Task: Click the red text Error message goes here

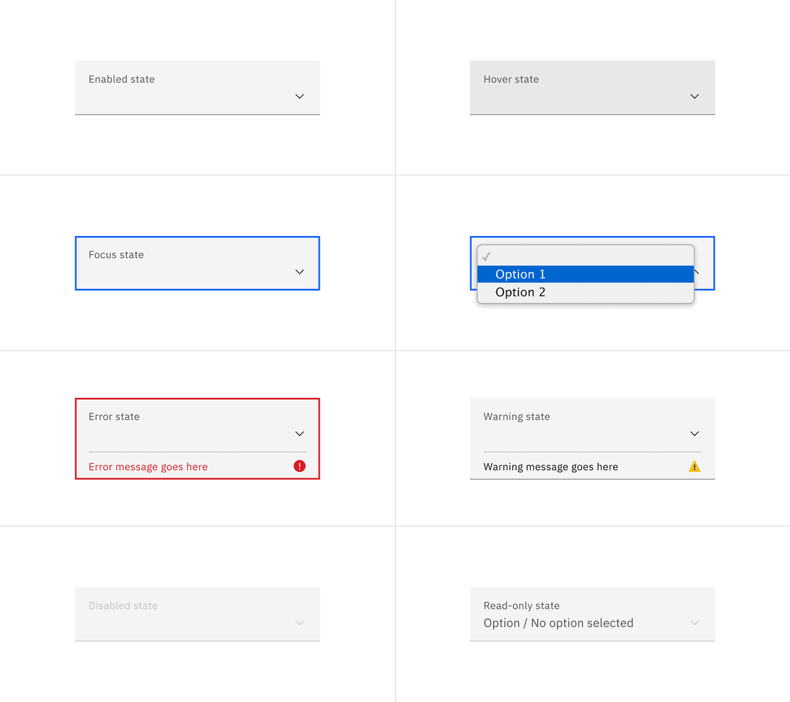Action: [147, 466]
